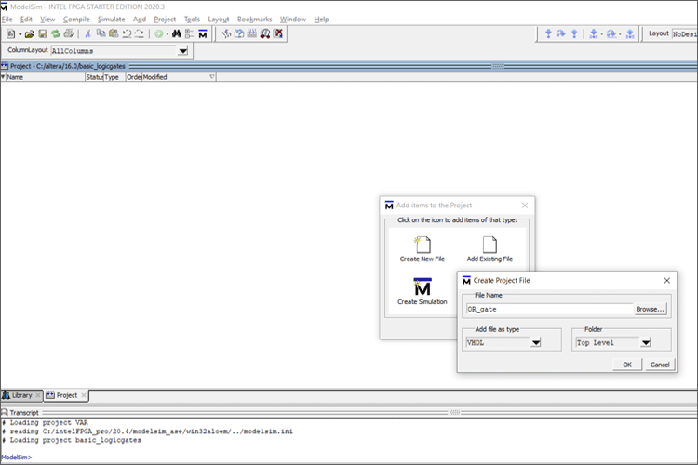Viewport: 698px width, 465px height.
Task: Click the Undo arrow icon
Action: tap(127, 33)
